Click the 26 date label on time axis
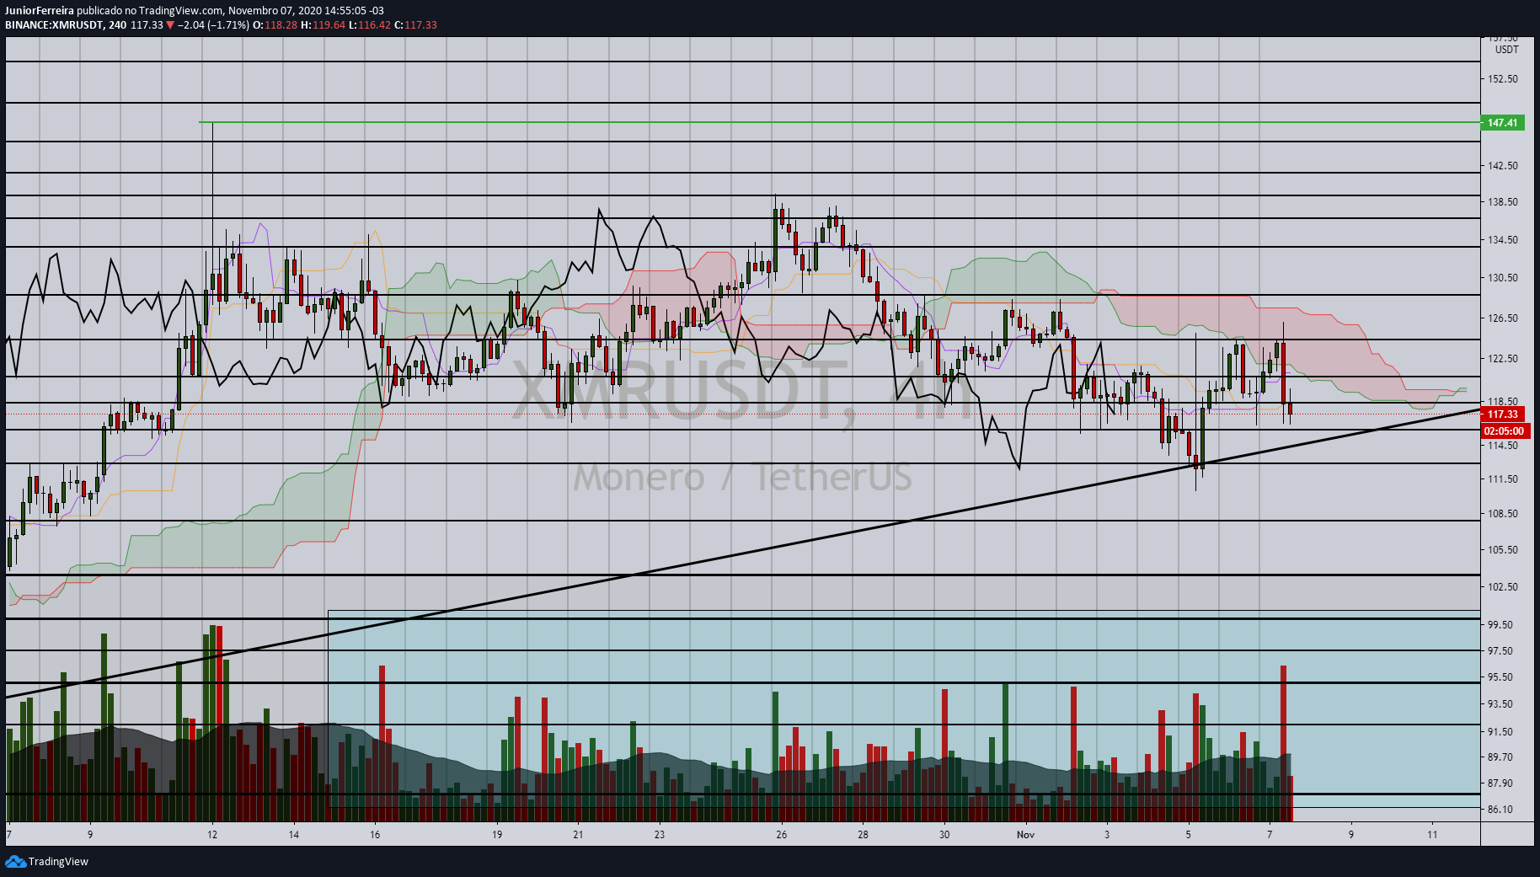The image size is (1540, 877). click(x=782, y=835)
